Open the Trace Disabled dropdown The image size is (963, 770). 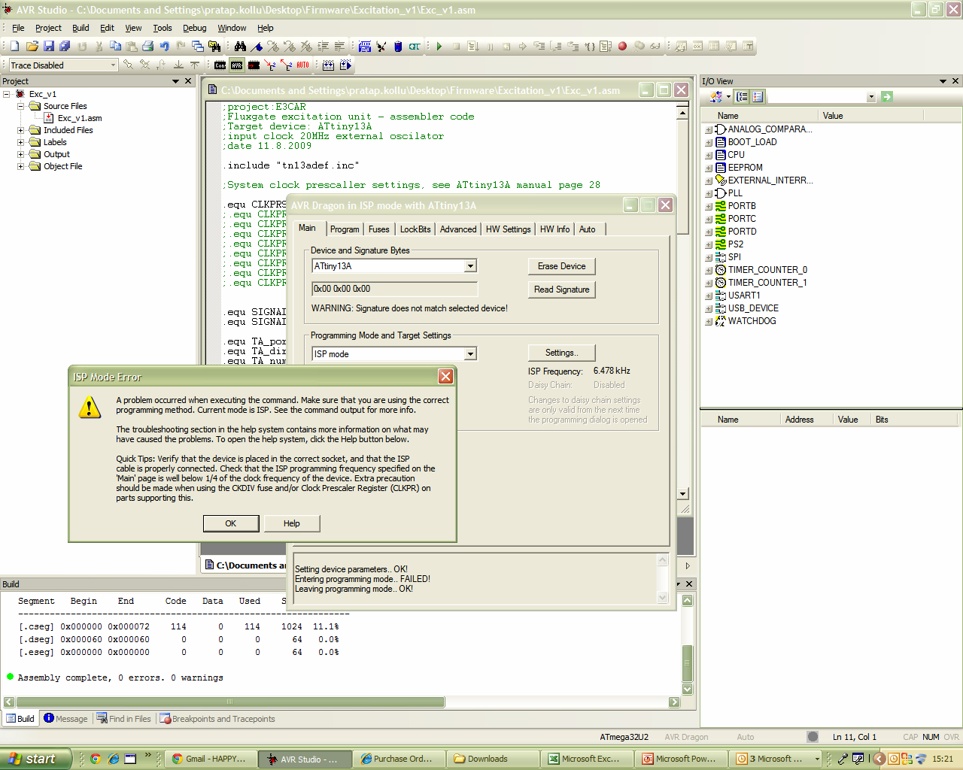[x=113, y=65]
